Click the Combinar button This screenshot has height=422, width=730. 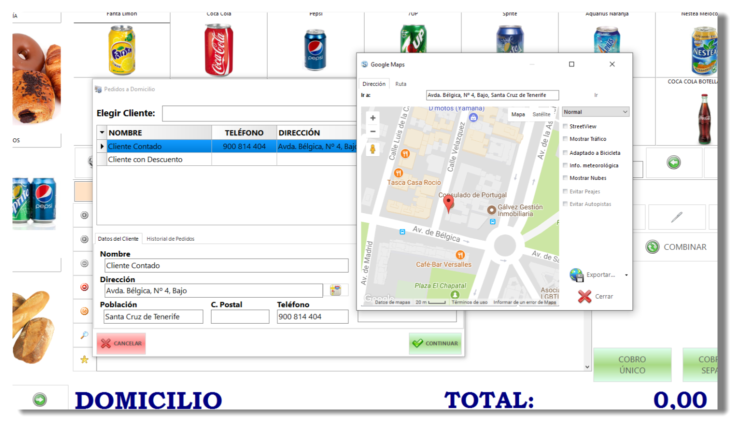[x=676, y=247]
